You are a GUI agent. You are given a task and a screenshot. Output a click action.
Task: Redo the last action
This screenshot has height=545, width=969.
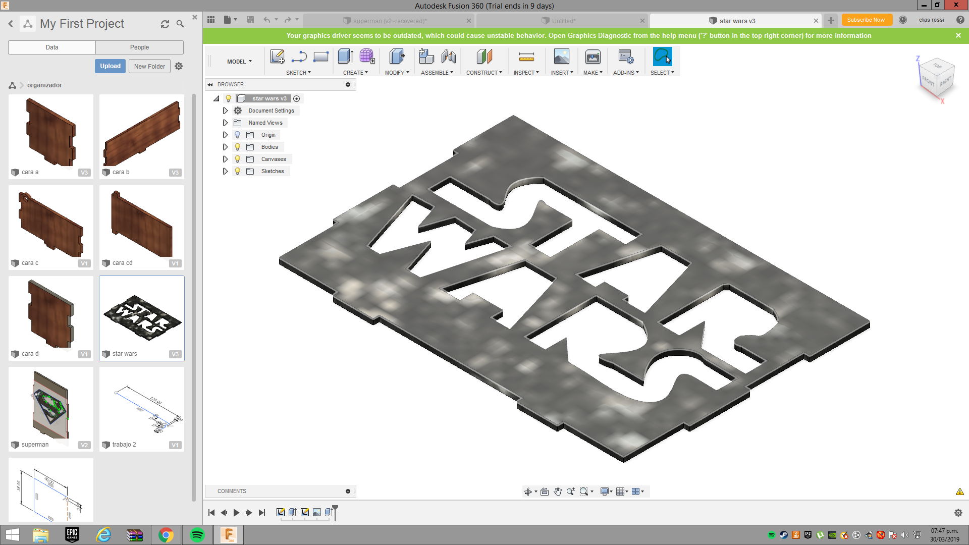tap(288, 20)
